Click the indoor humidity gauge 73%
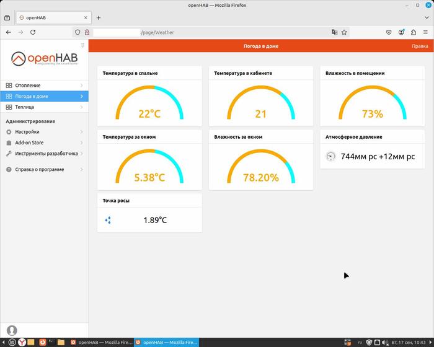This screenshot has width=434, height=347. coord(373,103)
